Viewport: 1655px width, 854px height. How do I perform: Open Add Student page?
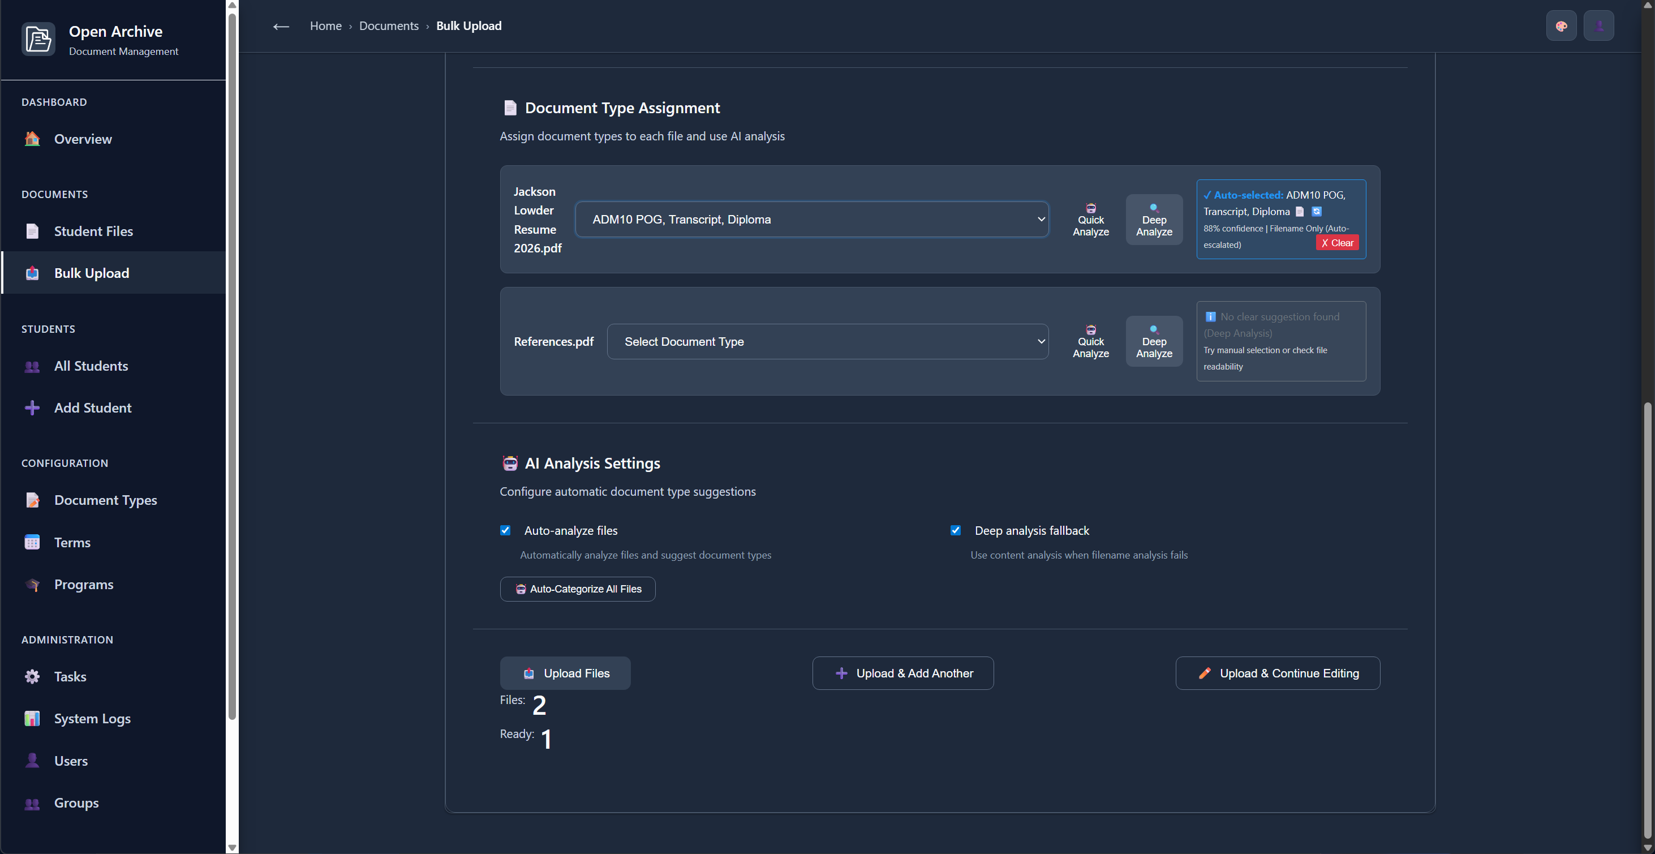tap(113, 407)
